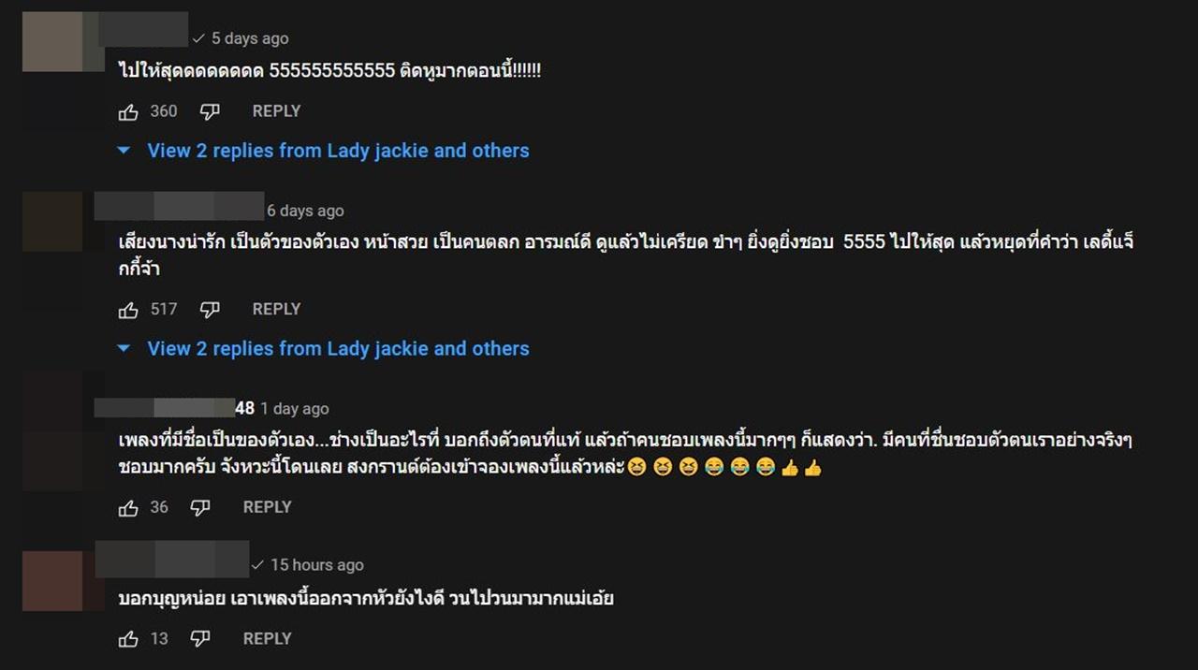
Task: Reply to the 5 days ago comment
Action: point(276,111)
